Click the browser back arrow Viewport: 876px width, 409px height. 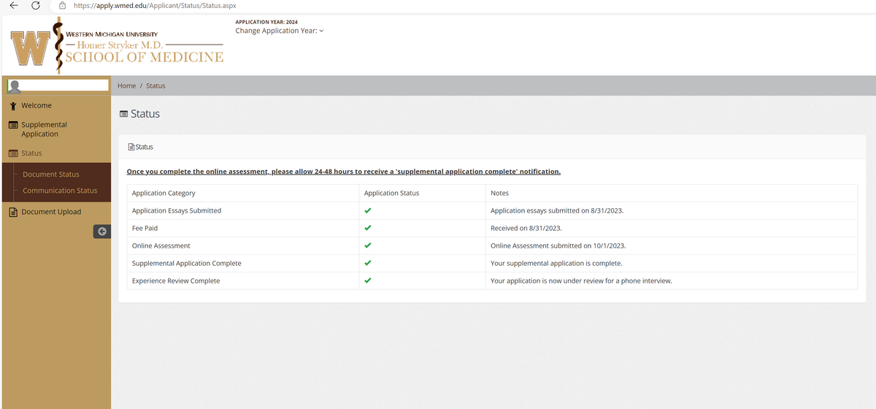13,6
